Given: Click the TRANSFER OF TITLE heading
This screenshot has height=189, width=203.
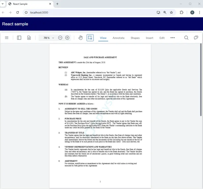Looking at the screenshot, I should point(74,133).
